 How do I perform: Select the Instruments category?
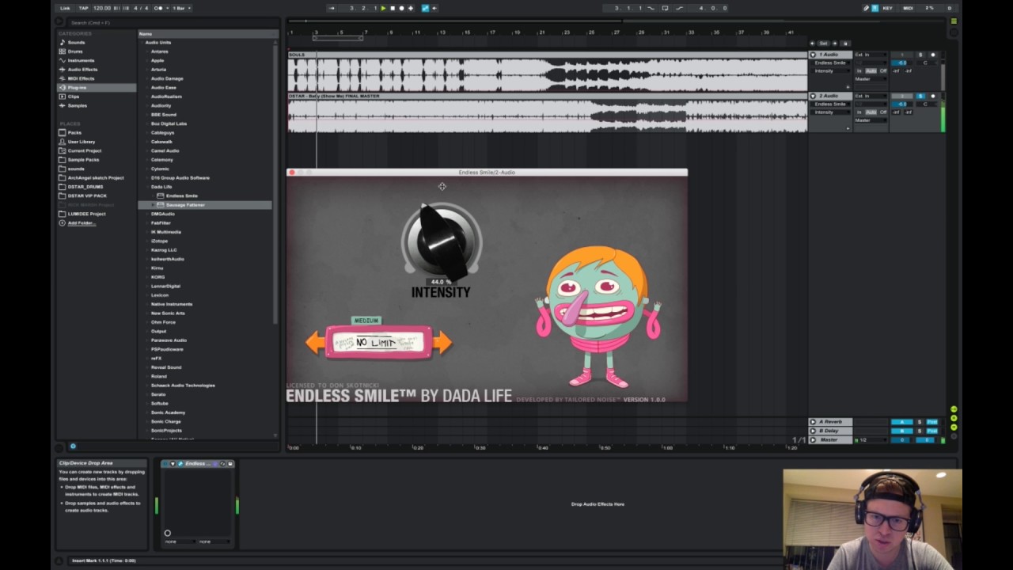point(81,60)
